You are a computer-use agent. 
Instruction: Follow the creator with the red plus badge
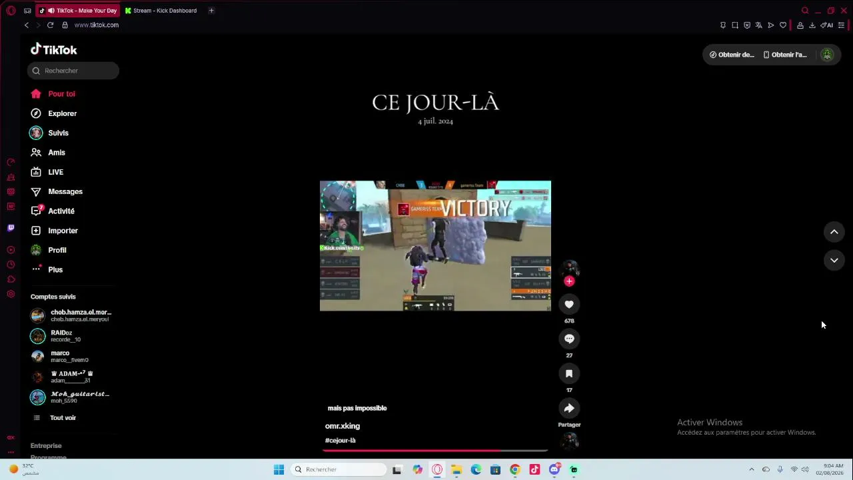(569, 281)
